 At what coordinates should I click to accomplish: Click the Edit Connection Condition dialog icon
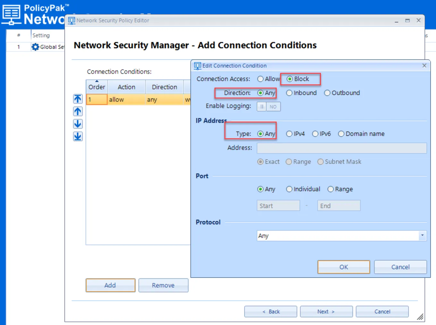coord(197,66)
